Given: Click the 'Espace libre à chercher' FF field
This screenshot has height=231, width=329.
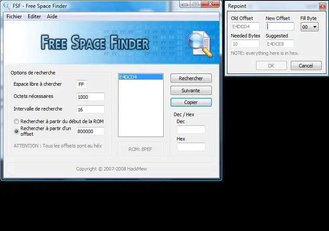Looking at the screenshot, I should tap(82, 84).
